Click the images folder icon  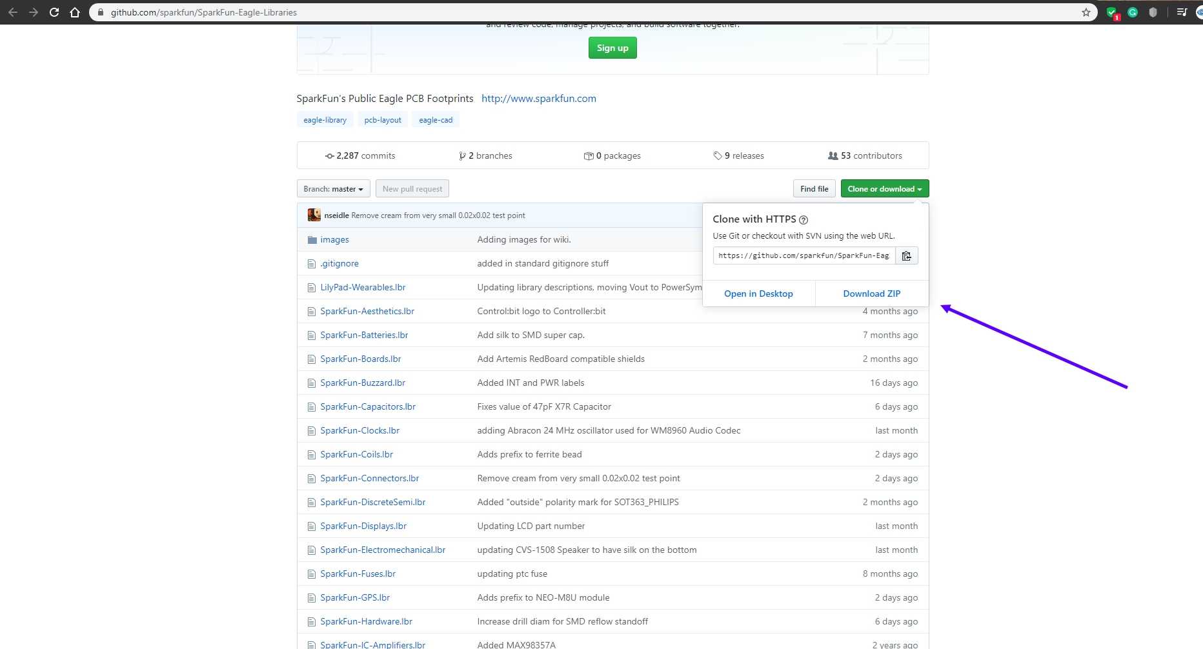pyautogui.click(x=312, y=240)
